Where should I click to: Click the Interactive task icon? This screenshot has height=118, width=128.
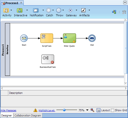(20, 11)
